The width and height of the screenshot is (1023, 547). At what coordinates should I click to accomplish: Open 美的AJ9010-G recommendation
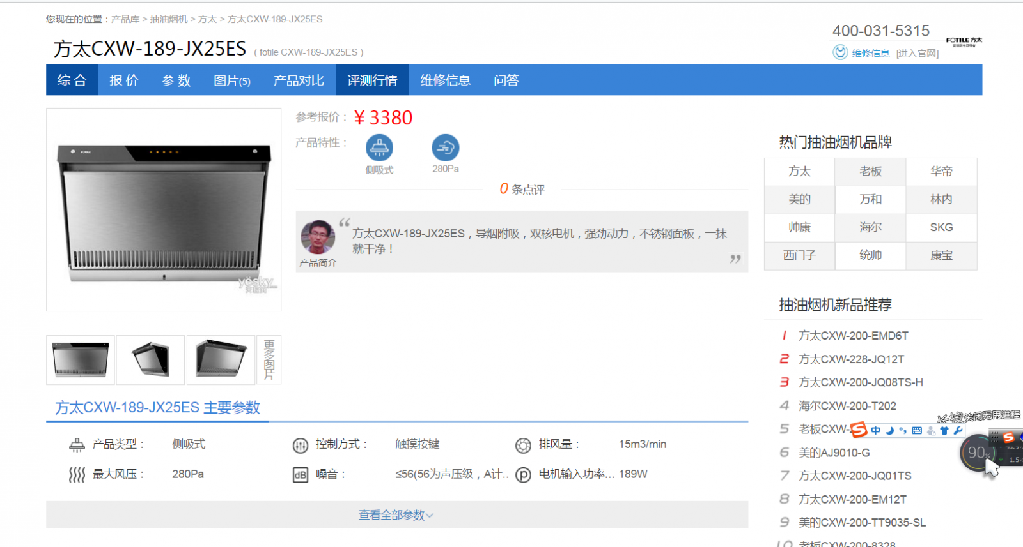(x=834, y=453)
